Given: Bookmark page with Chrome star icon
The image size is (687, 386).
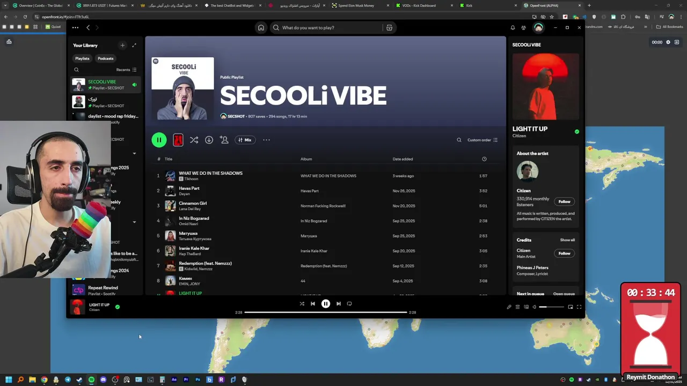Looking at the screenshot, I should tap(552, 17).
